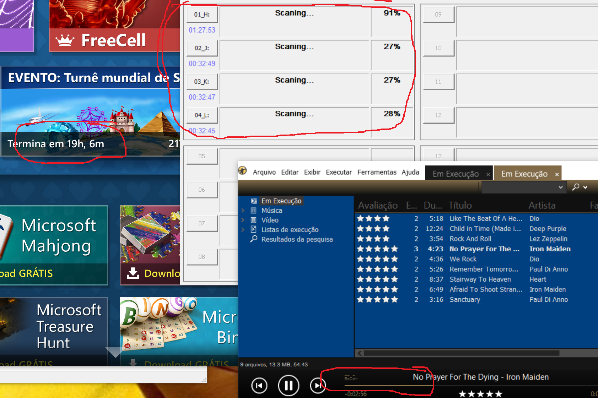Click the 91% progress value for drive 01_H

(392, 13)
